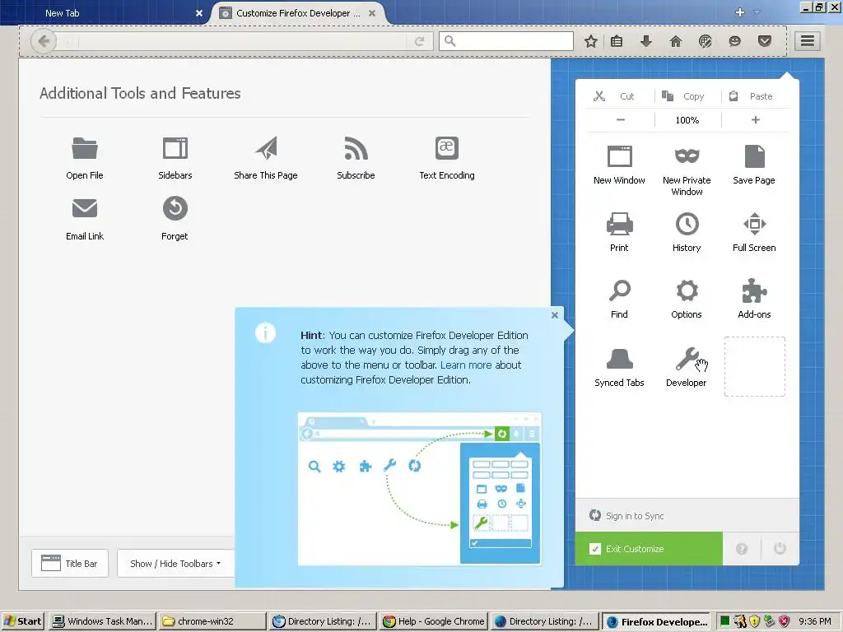Select Save Page icon
The width and height of the screenshot is (843, 632).
[x=754, y=157]
